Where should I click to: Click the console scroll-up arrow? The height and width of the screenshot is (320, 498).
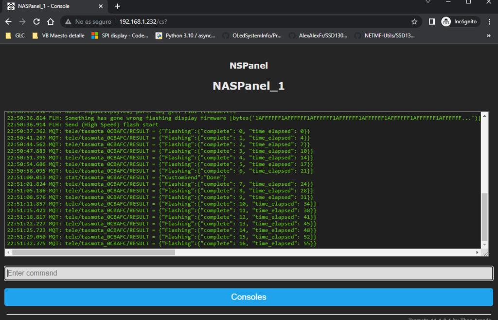coord(484,116)
